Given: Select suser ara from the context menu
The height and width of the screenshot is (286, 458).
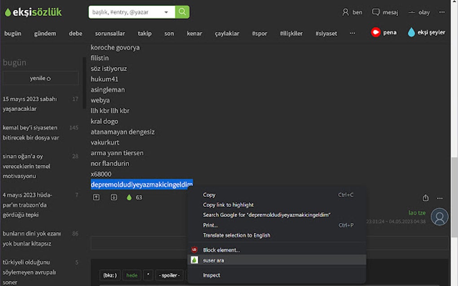Looking at the screenshot, I should point(213,260).
